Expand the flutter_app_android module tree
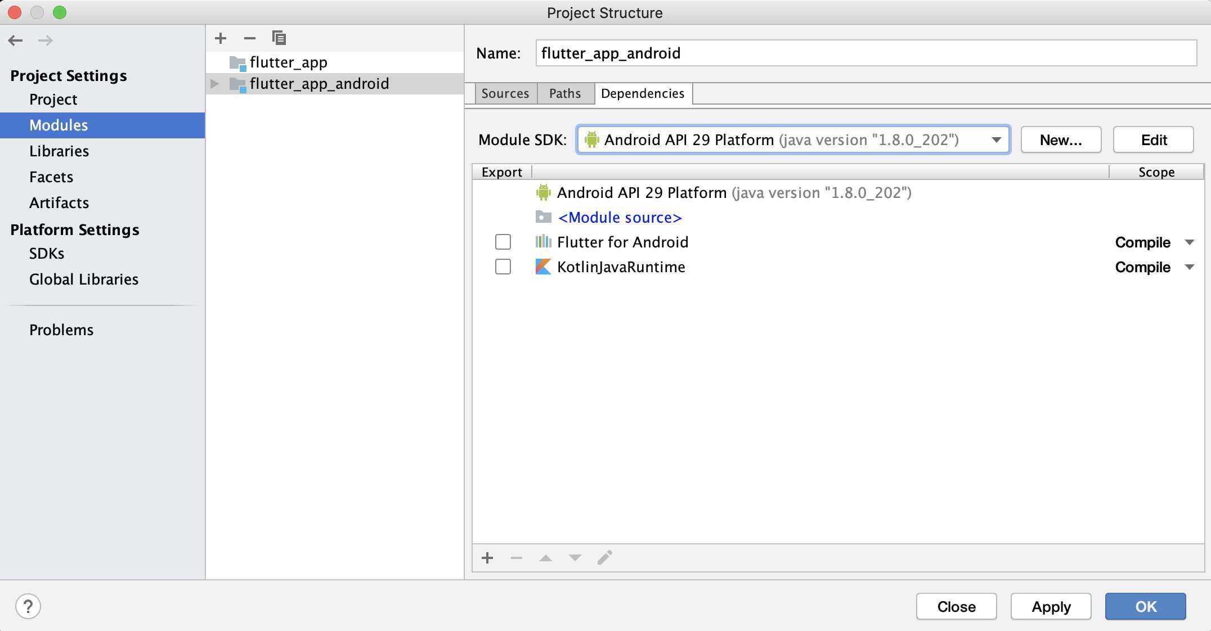 coord(215,84)
